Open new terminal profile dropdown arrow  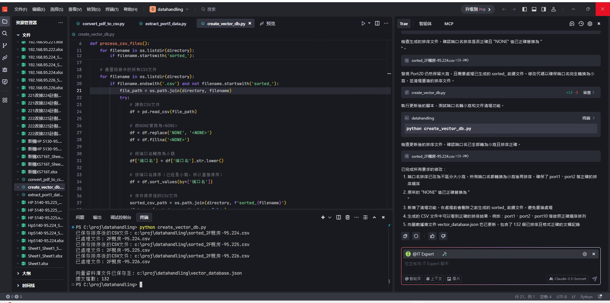point(330,217)
